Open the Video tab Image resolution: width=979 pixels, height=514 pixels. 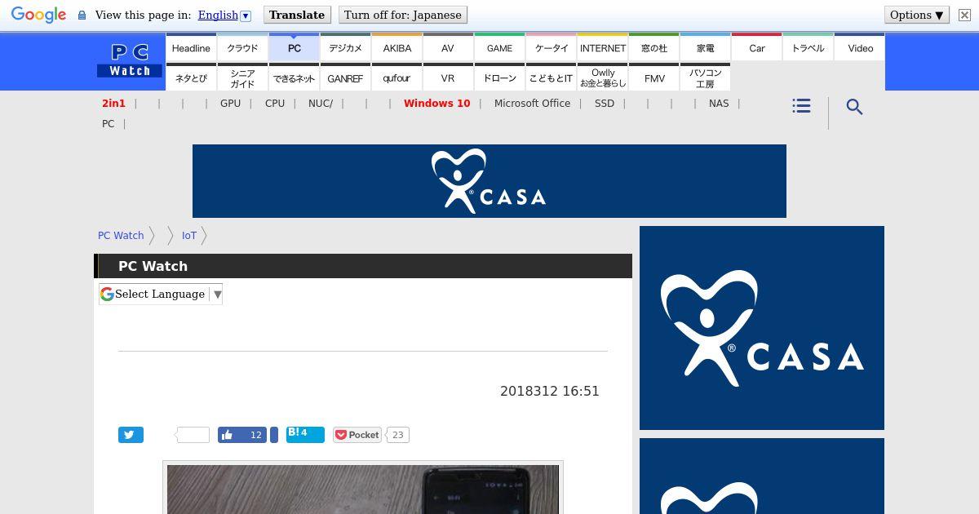[860, 47]
